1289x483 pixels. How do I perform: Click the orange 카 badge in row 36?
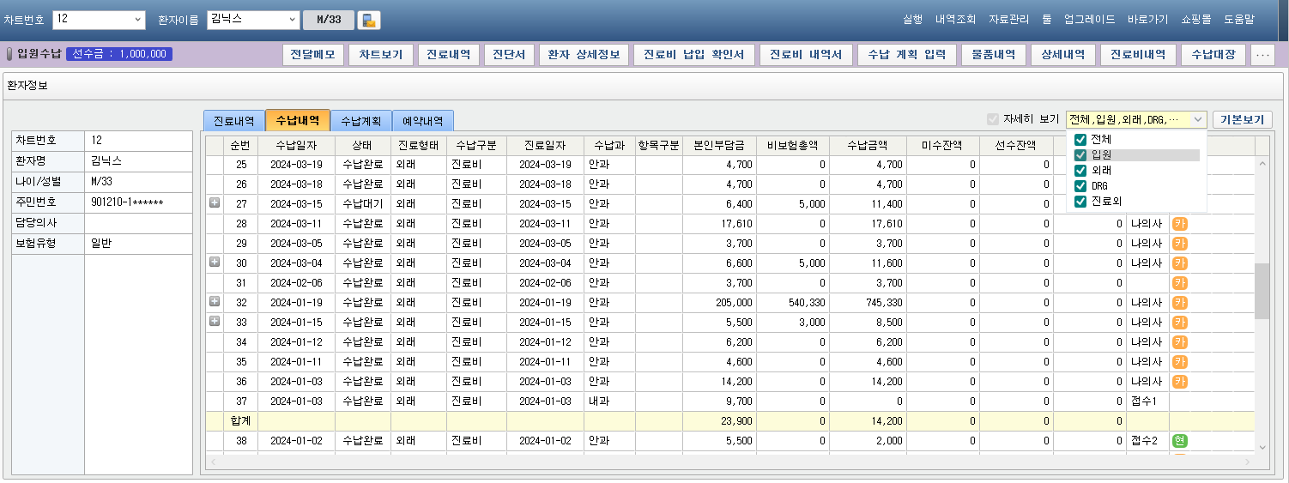coord(1180,382)
